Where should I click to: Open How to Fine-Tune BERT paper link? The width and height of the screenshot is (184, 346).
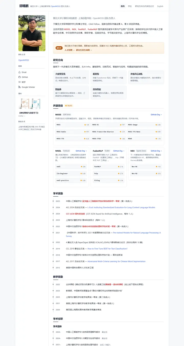107,249
